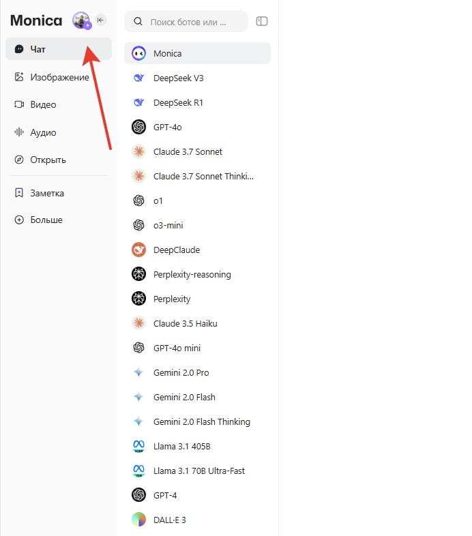Open the DALL·E 3 colorful icon
The width and height of the screenshot is (472, 536).
[x=139, y=520]
